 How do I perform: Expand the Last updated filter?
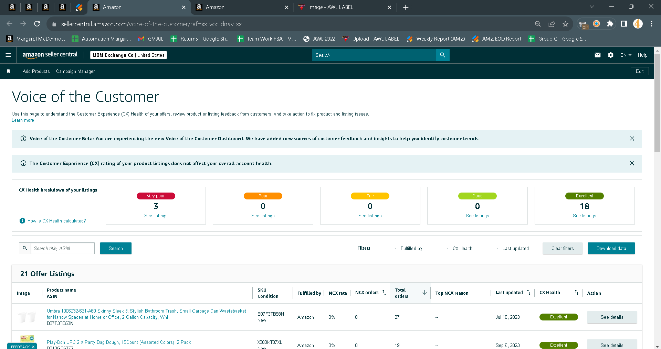click(x=512, y=248)
